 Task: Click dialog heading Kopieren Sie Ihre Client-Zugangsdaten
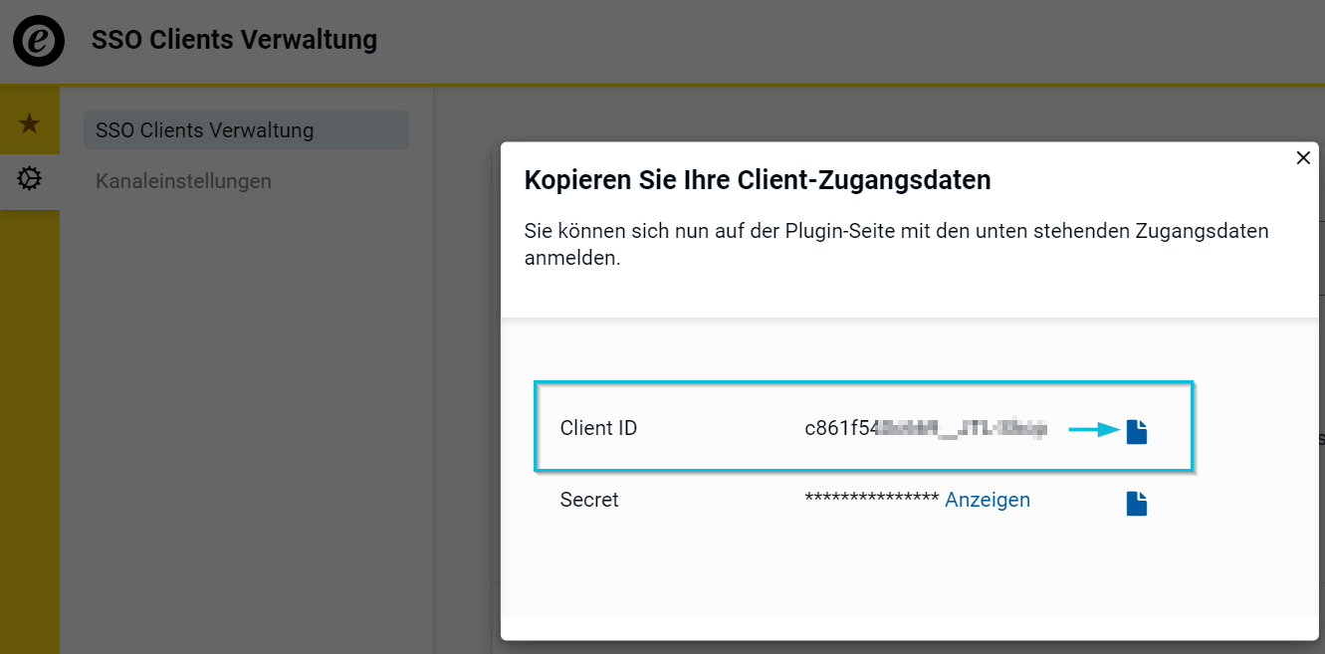[x=758, y=180]
